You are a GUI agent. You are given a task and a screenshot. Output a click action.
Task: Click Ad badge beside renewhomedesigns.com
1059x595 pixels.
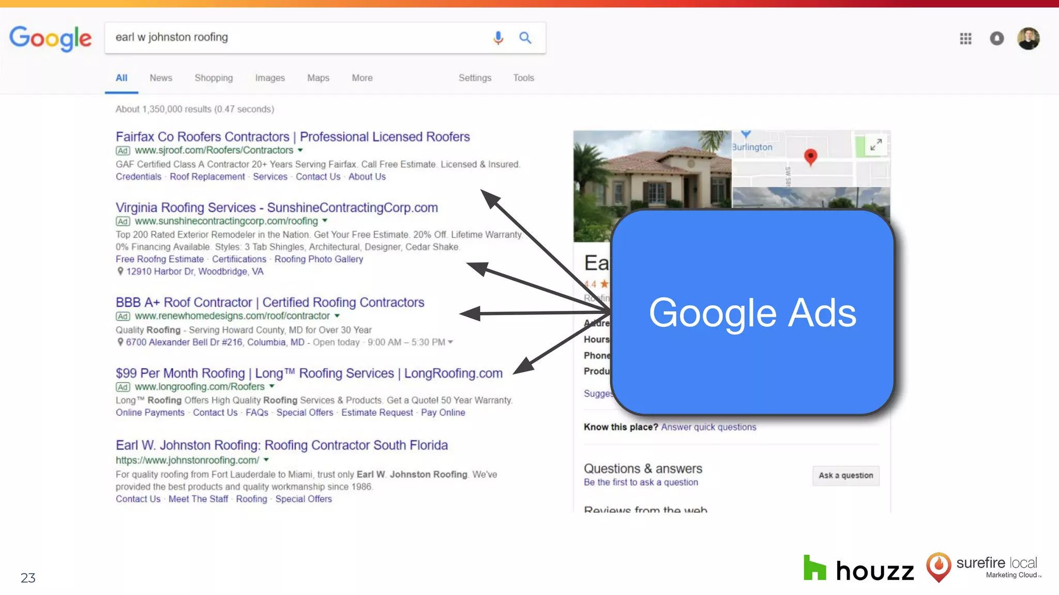pos(123,316)
